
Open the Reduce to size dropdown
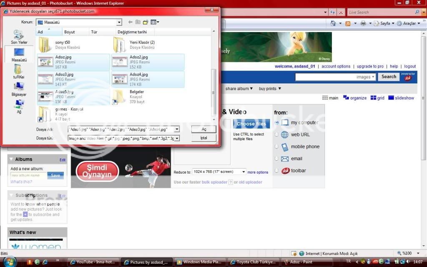click(244, 172)
